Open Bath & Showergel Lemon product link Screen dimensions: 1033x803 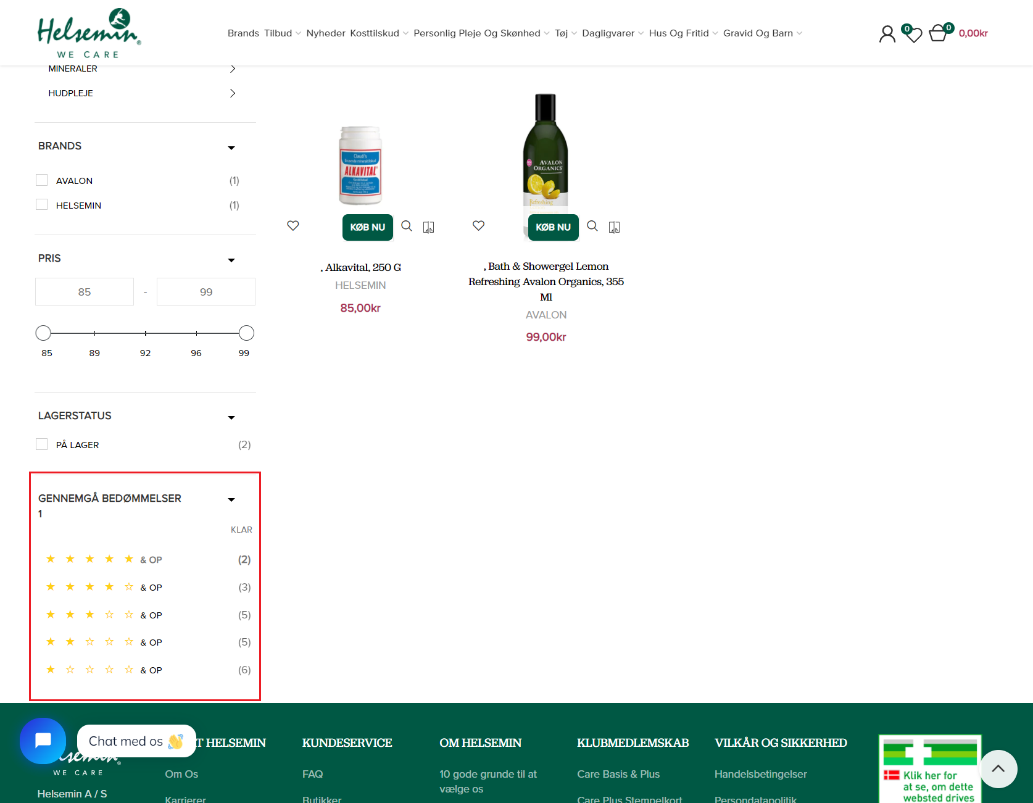(546, 281)
